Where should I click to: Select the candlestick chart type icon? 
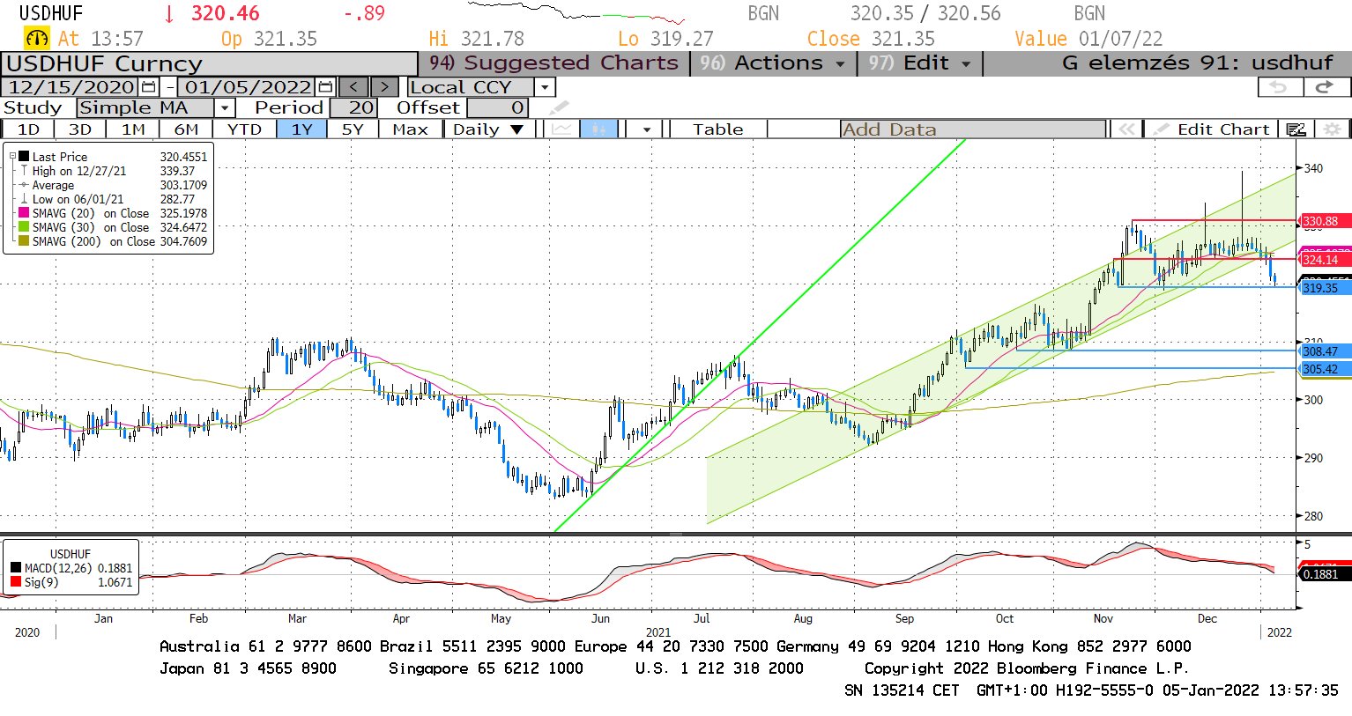tap(599, 129)
